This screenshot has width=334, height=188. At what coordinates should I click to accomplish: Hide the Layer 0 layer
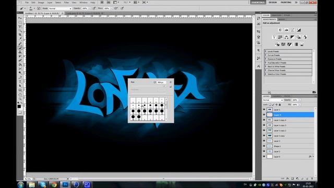(x=264, y=157)
